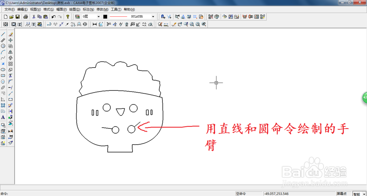Select the Circle tool
This screenshot has height=196, width=367.
pos(3,46)
